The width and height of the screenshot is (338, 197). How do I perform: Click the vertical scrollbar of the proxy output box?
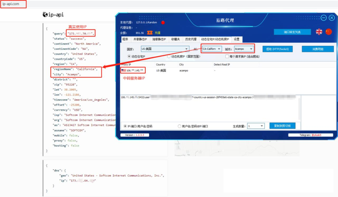click(x=299, y=109)
